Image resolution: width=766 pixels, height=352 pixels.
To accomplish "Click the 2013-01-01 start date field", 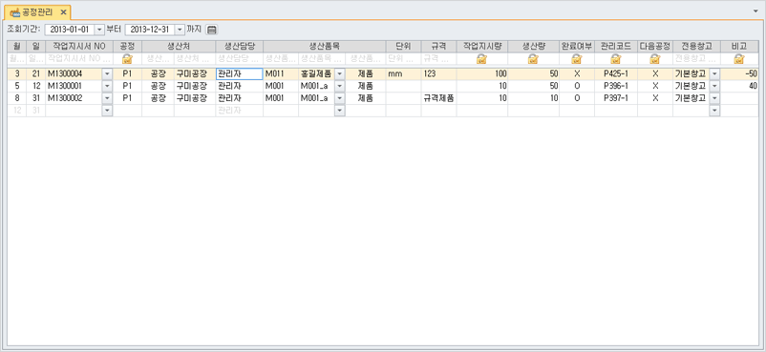I will pos(70,30).
